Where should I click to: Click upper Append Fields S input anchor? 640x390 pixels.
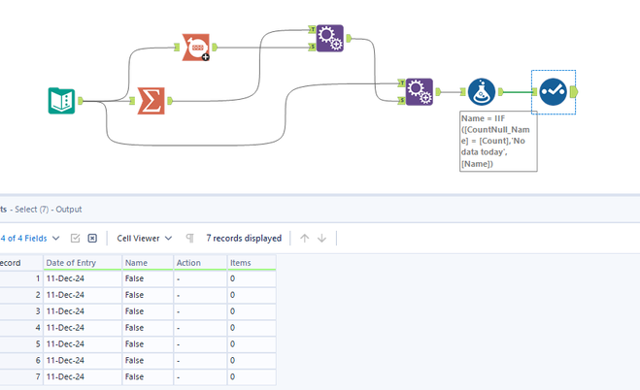click(313, 47)
